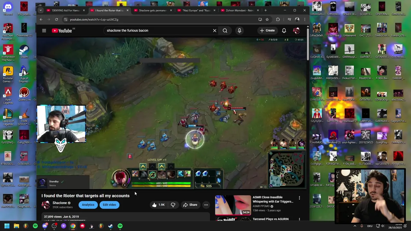Viewport: 411px width, 231px height.
Task: Open Chrome media control icon
Action: coord(289,20)
